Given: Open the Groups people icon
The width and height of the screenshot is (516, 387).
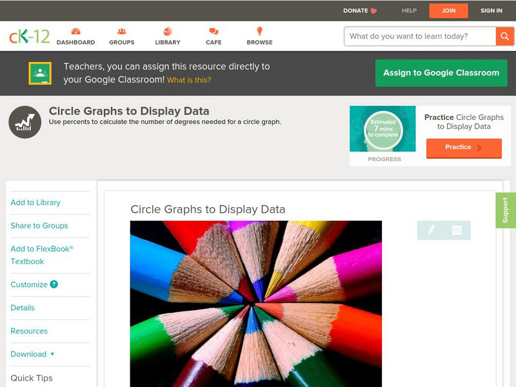Looking at the screenshot, I should point(122,31).
